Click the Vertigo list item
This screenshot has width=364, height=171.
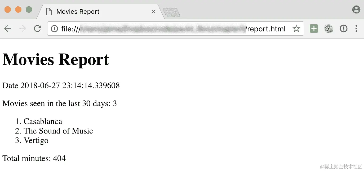click(36, 140)
